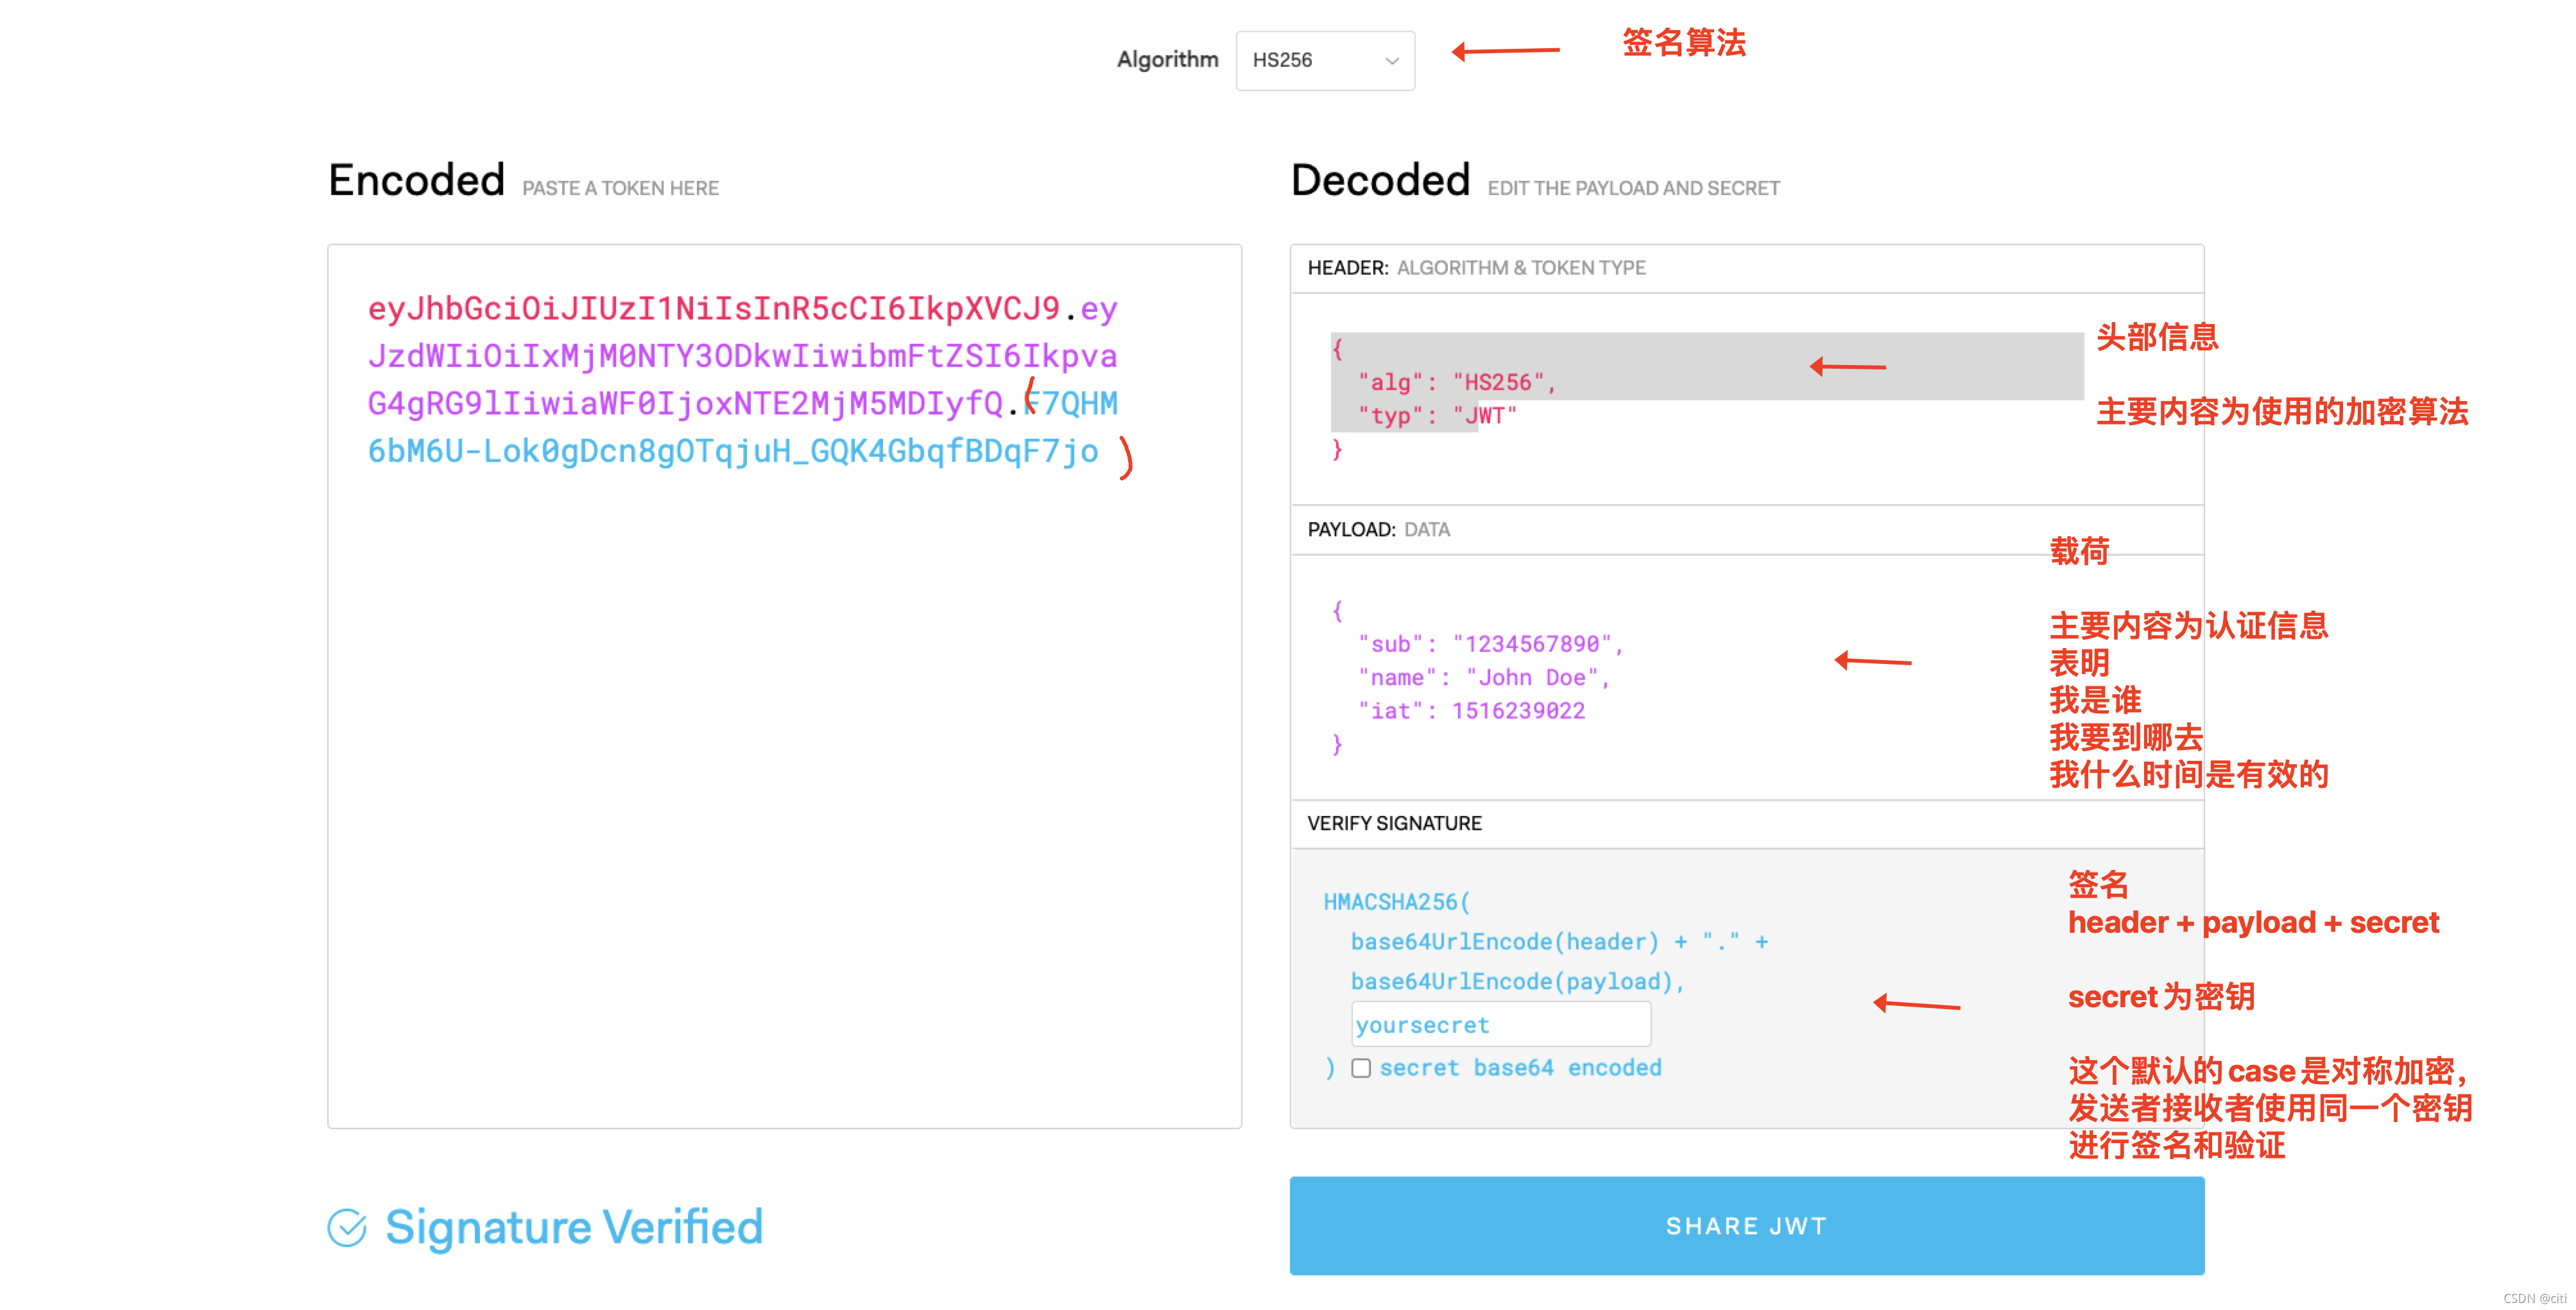2576x1310 pixels.
Task: Open the Algorithm dropdown
Action: coord(1324,60)
